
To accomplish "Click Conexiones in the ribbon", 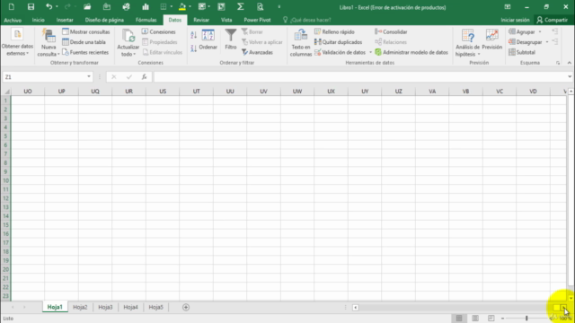I will [x=158, y=32].
